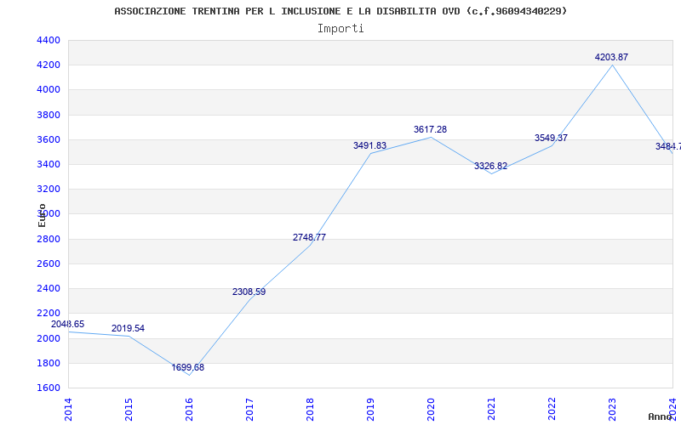Click the x-axis year 2015
This screenshot has width=681, height=425.
coord(129,410)
